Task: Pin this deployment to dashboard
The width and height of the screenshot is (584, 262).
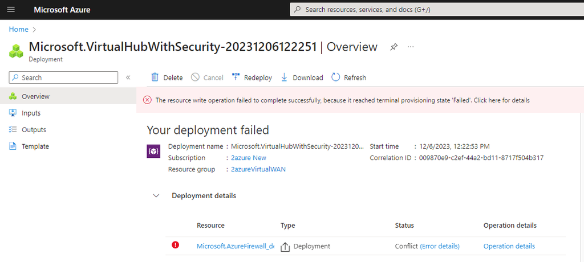Action: (x=394, y=47)
